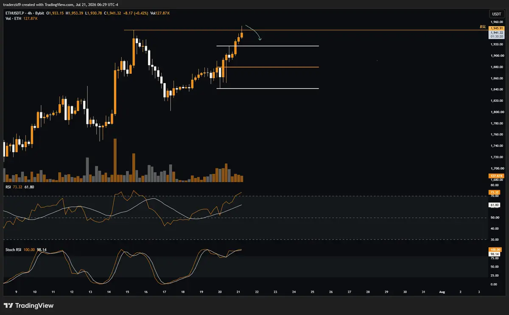
Task: Click the 70.00 RSI scale label
Action: coord(494,196)
